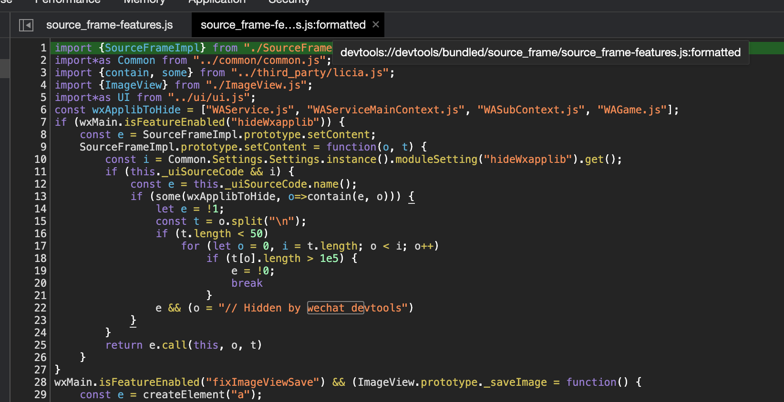Click "WAServiceMainContext.js" string literal
The width and height of the screenshot is (784, 402).
pos(386,110)
